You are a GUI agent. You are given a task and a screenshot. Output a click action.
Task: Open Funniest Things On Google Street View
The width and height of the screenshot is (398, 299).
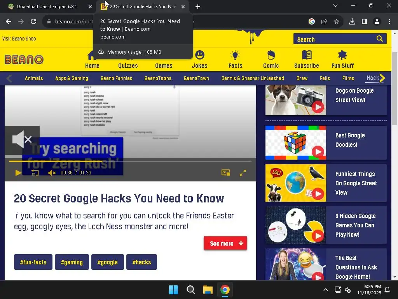(x=326, y=183)
